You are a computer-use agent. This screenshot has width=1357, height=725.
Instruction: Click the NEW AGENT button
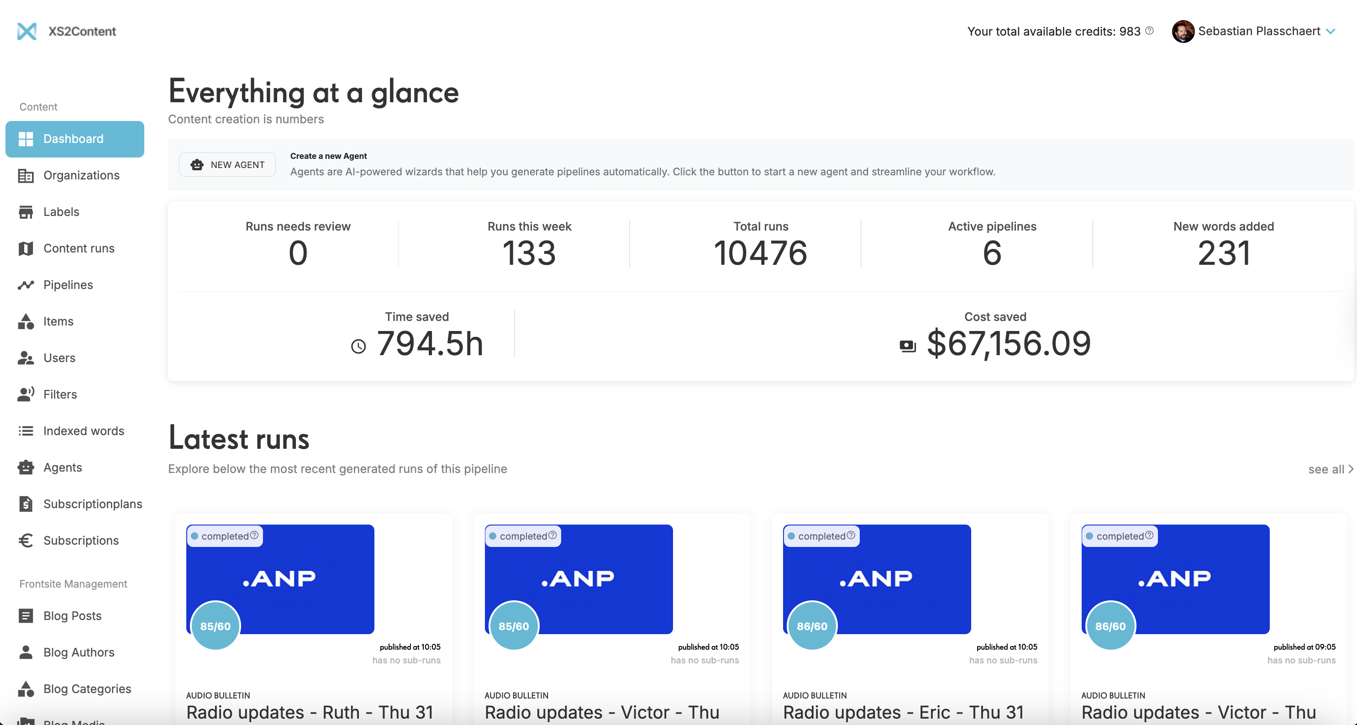[227, 164]
